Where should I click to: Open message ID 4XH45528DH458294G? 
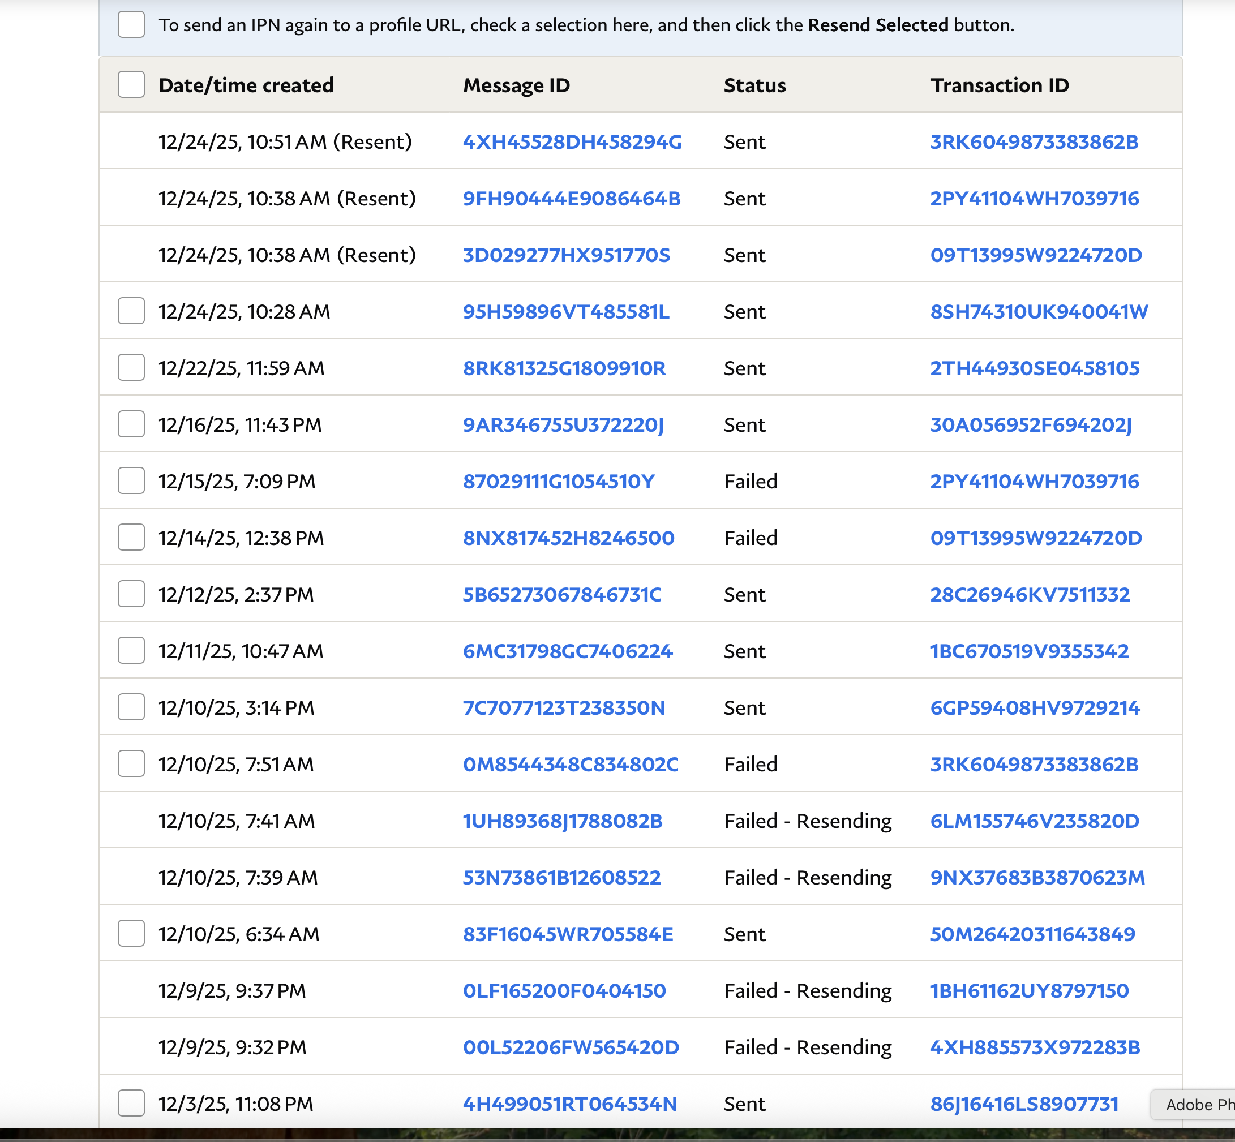pos(572,142)
